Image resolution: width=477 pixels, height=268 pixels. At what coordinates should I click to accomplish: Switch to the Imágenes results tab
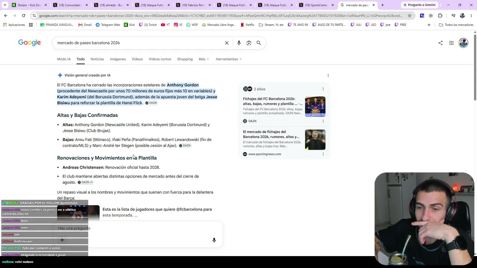point(118,59)
